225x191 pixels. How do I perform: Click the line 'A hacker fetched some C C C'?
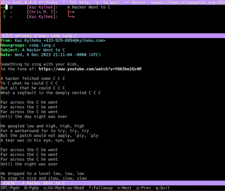(x=33, y=78)
